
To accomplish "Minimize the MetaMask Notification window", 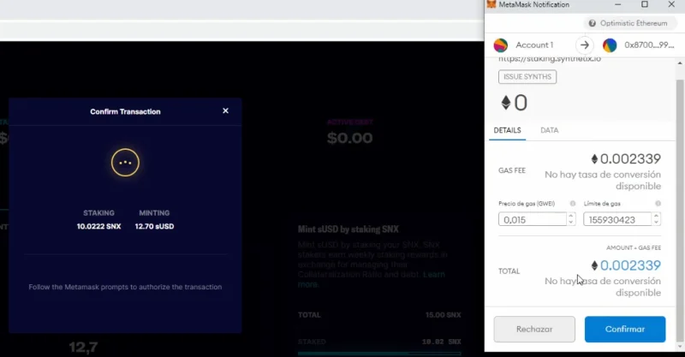I will coord(617,4).
